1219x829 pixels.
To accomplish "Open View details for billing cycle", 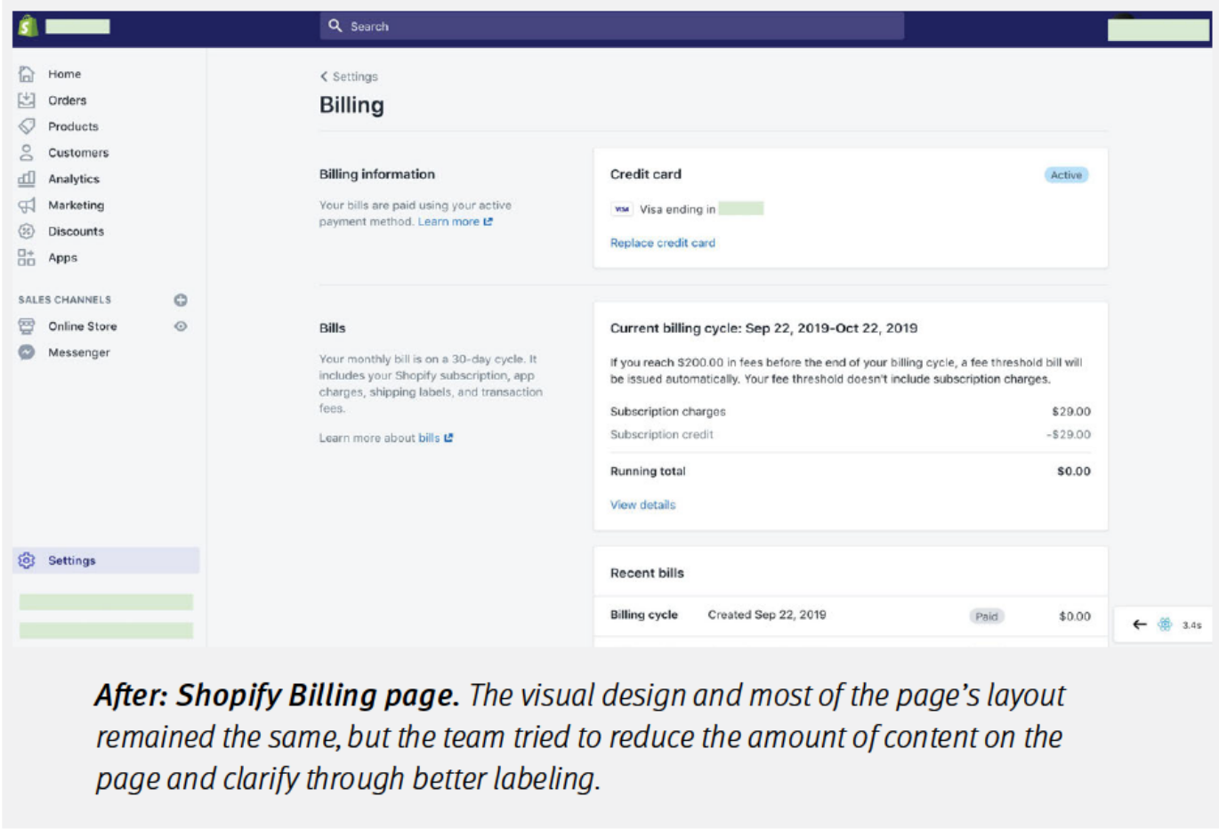I will pyautogui.click(x=642, y=504).
